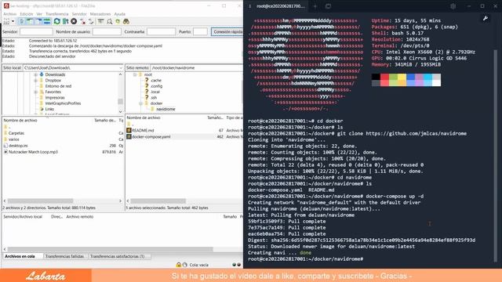Open the Ver menu

pos(39,14)
